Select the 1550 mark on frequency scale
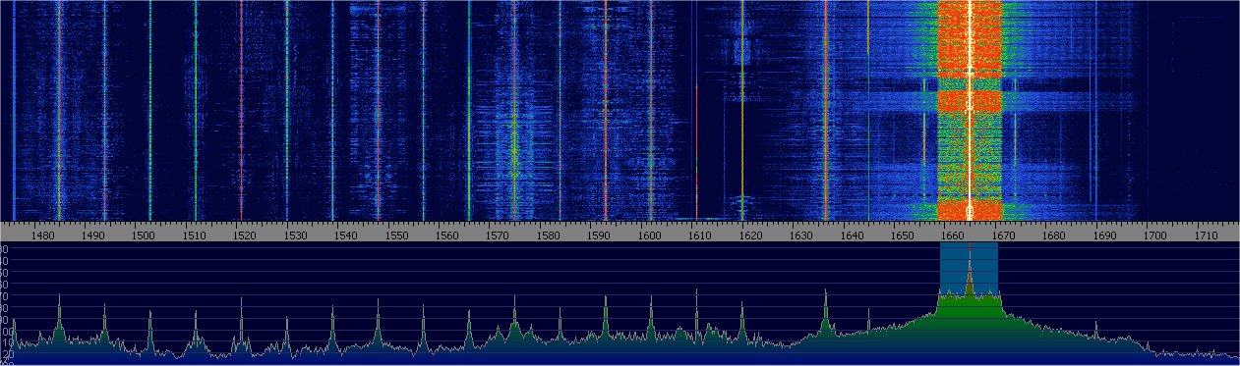Viewport: 1240px width, 366px height. tap(396, 236)
